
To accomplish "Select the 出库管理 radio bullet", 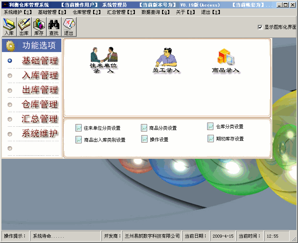I will 10,90.
